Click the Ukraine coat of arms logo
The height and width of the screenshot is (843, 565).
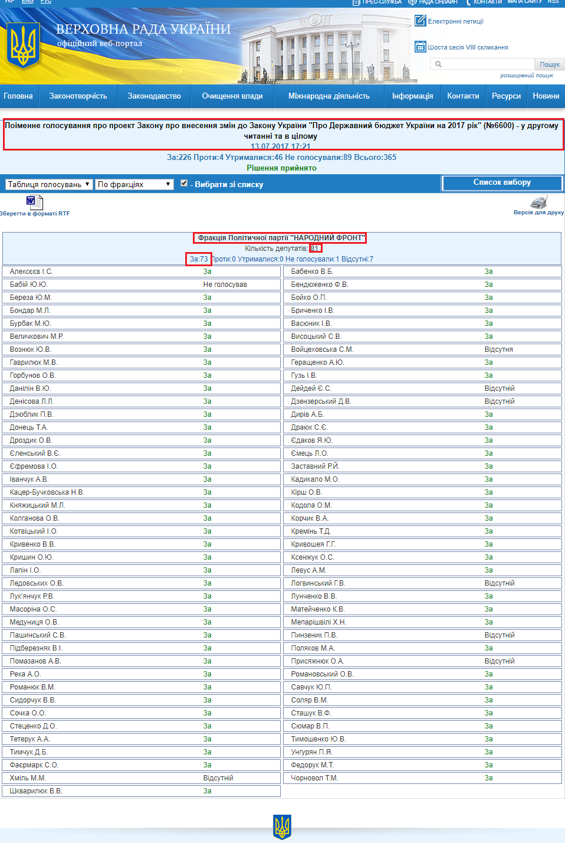[23, 45]
